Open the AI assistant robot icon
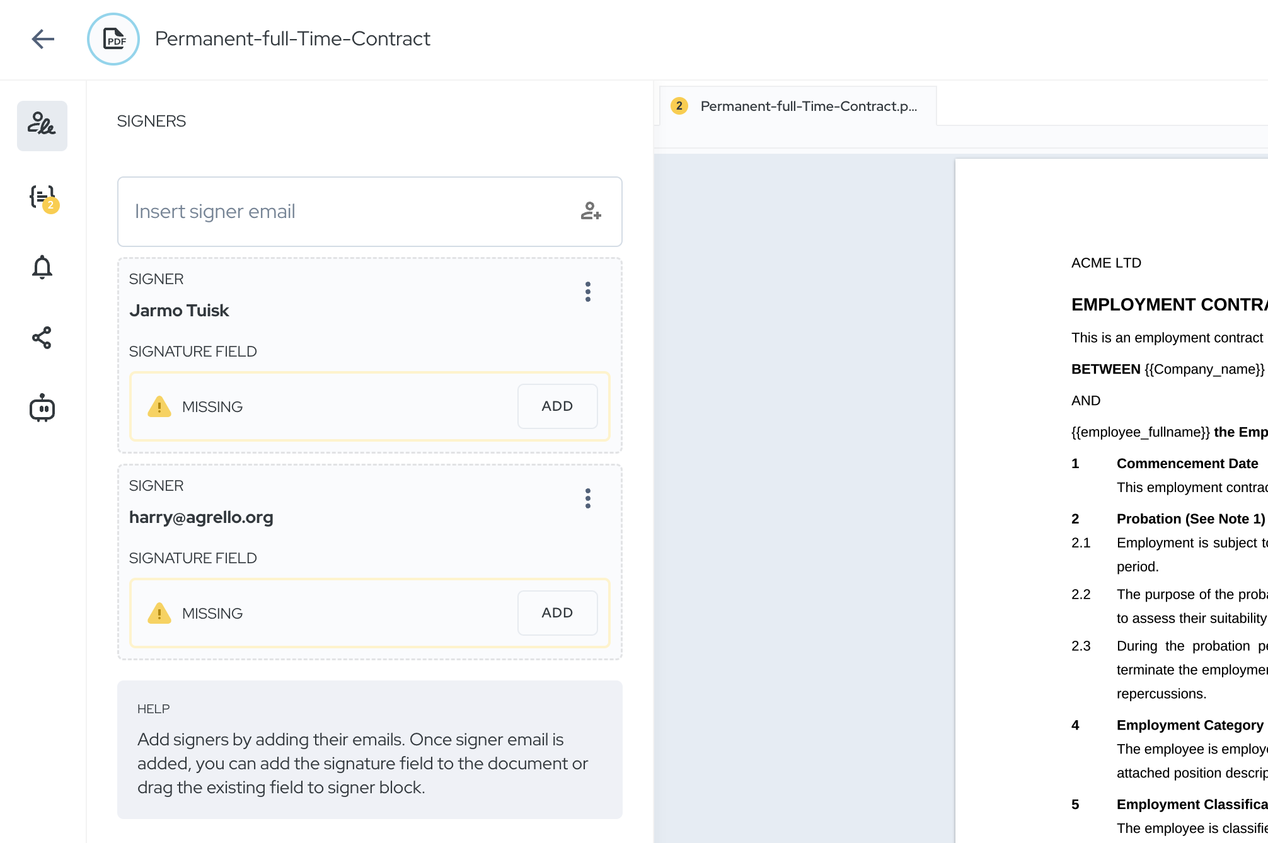Screen dimensions: 1268x843 [x=42, y=408]
